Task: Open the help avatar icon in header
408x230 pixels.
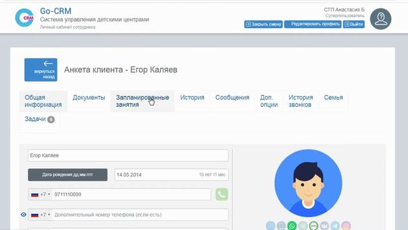Action: coord(381,19)
